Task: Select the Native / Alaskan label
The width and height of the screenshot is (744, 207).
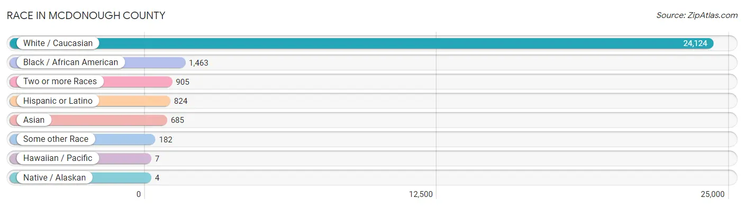Action: coord(55,178)
